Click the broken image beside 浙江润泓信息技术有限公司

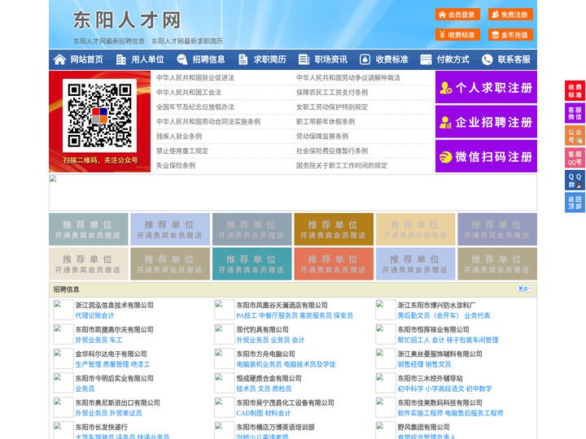[x=63, y=310]
